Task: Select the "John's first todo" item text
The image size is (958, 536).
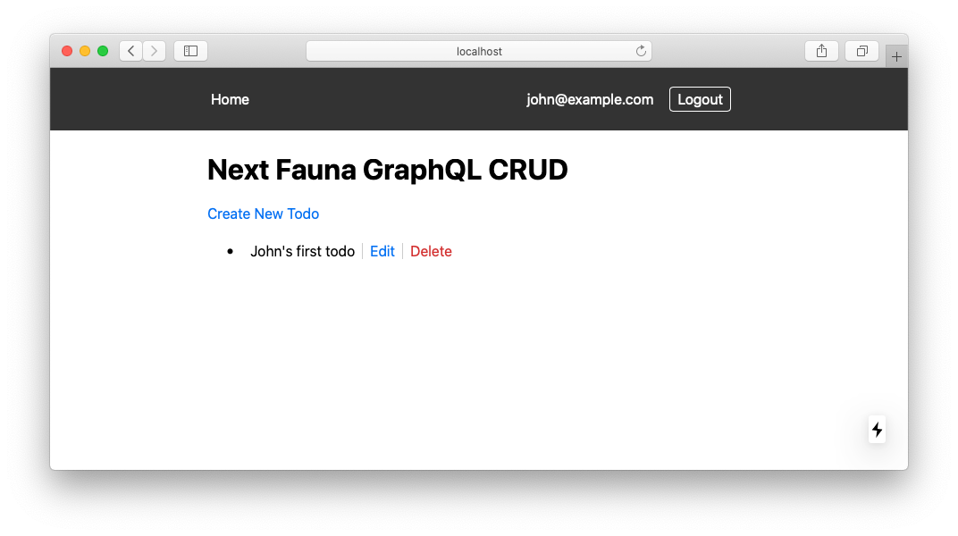Action: [302, 252]
